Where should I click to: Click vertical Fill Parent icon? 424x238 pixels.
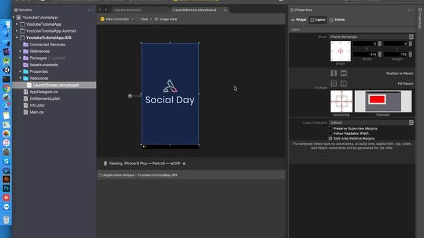[x=343, y=83]
